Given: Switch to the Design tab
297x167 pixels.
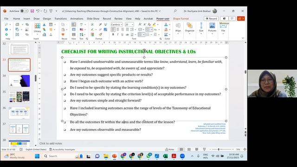Looking at the screenshot, I should point(47,19).
